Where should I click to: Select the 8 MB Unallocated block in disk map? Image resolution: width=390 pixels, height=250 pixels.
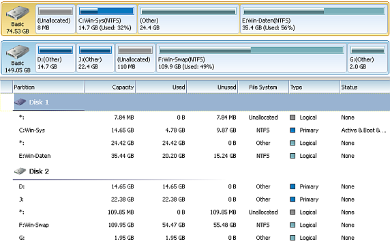click(x=55, y=19)
